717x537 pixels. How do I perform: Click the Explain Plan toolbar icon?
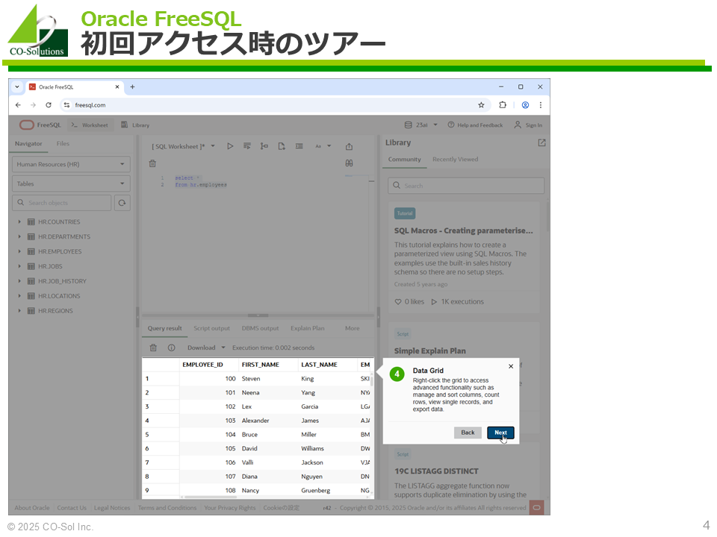pyautogui.click(x=264, y=146)
